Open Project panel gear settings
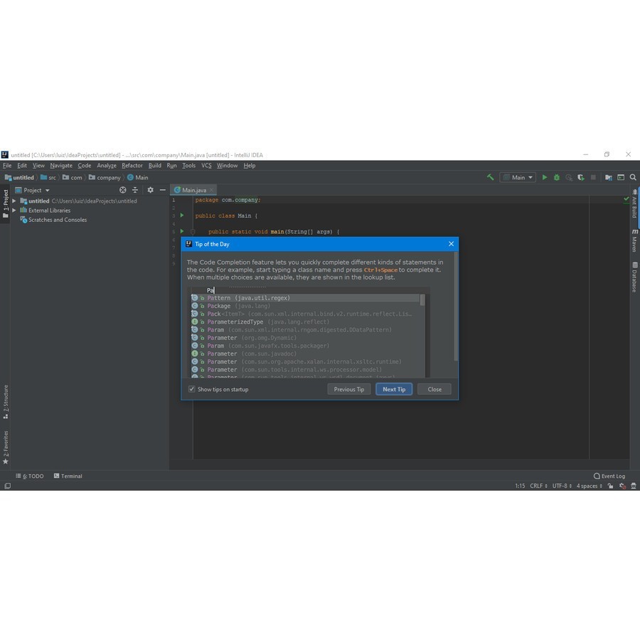 [x=150, y=190]
